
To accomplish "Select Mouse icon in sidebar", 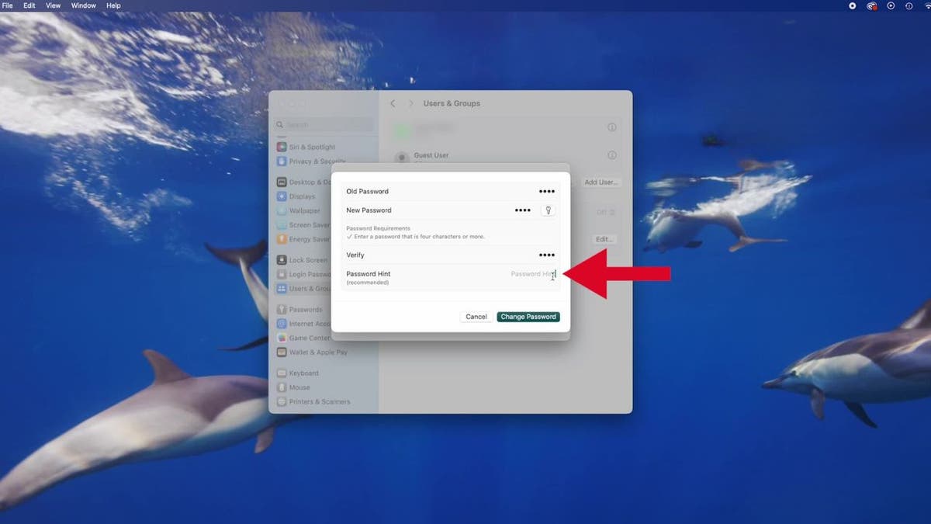I will (x=282, y=387).
